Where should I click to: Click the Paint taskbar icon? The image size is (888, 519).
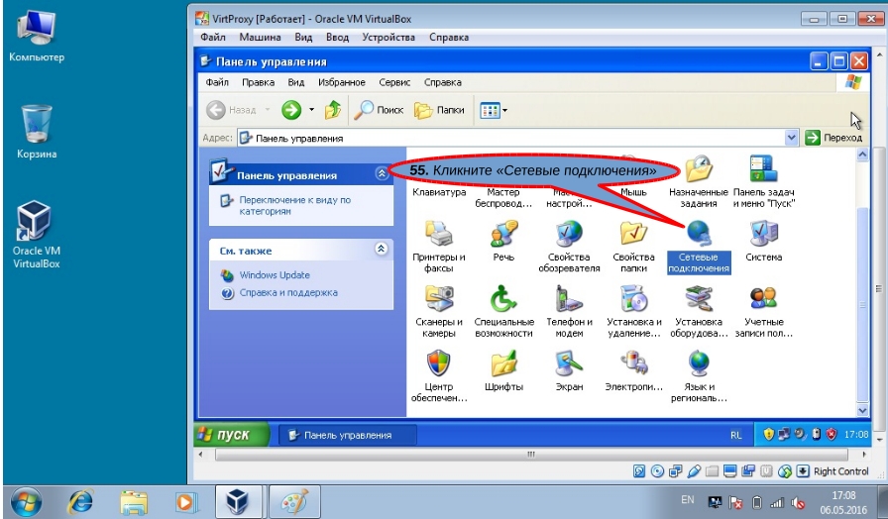(x=294, y=501)
